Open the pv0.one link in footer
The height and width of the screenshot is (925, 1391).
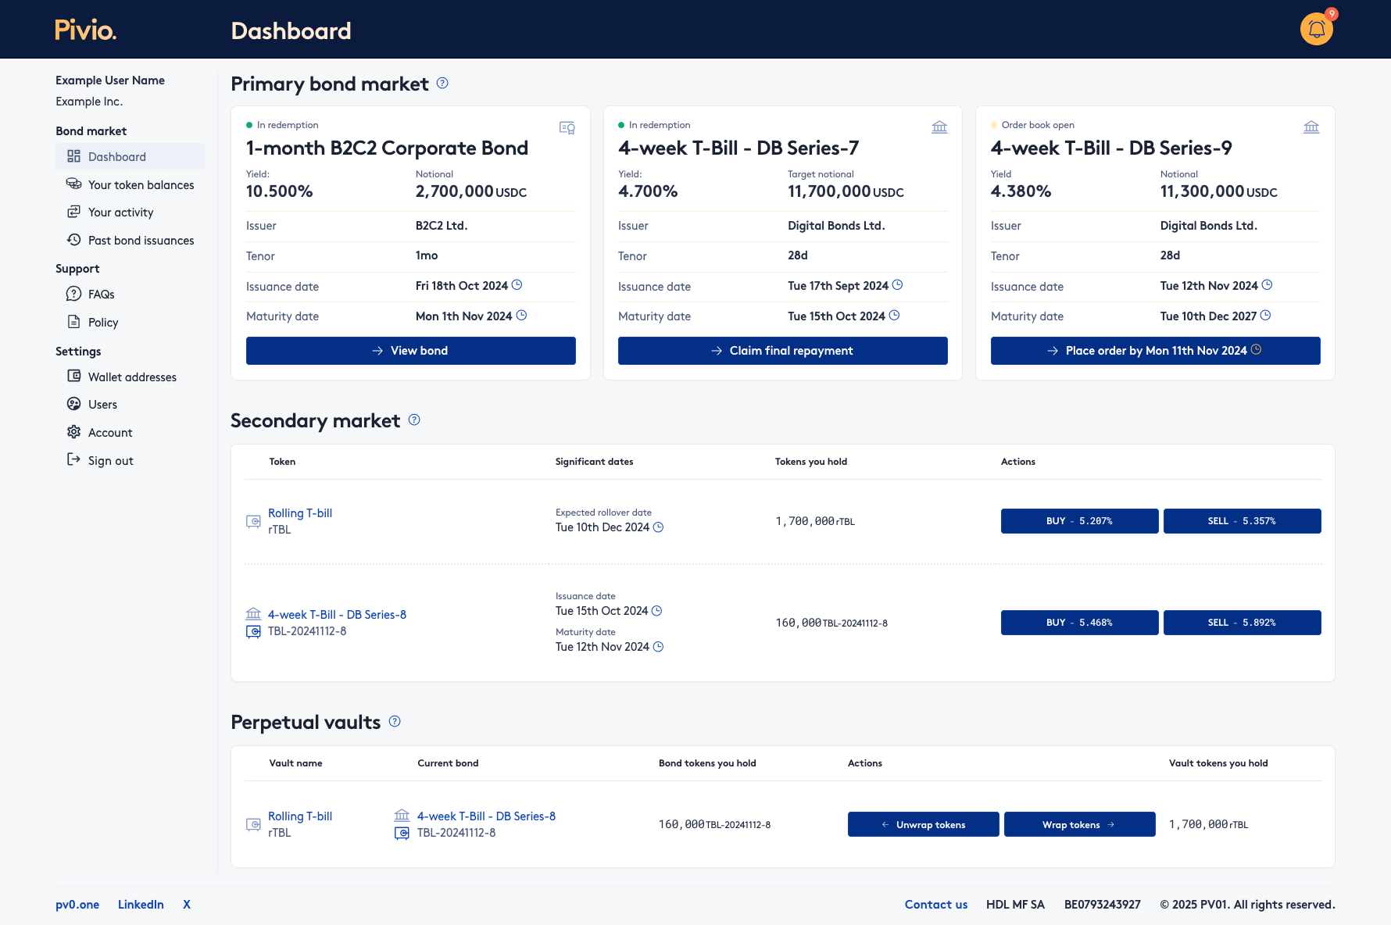pos(77,904)
